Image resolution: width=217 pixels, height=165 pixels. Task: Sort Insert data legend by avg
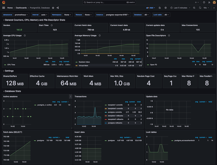coord(121,137)
